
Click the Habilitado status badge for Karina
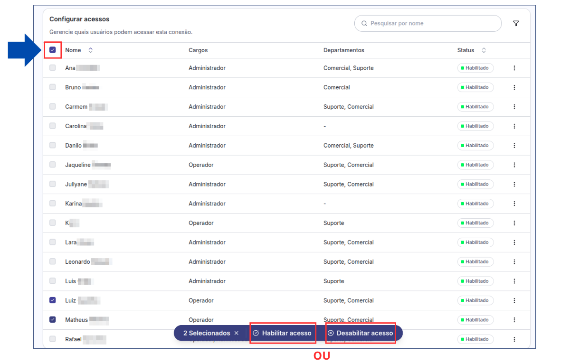click(x=475, y=204)
